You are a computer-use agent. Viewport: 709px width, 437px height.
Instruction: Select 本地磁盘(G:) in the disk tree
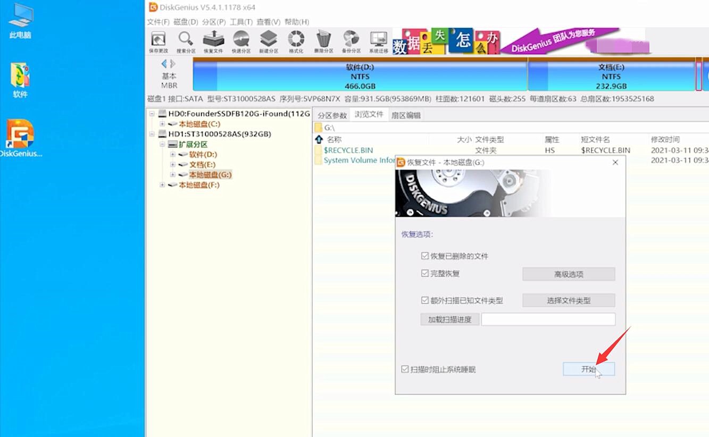(x=210, y=175)
